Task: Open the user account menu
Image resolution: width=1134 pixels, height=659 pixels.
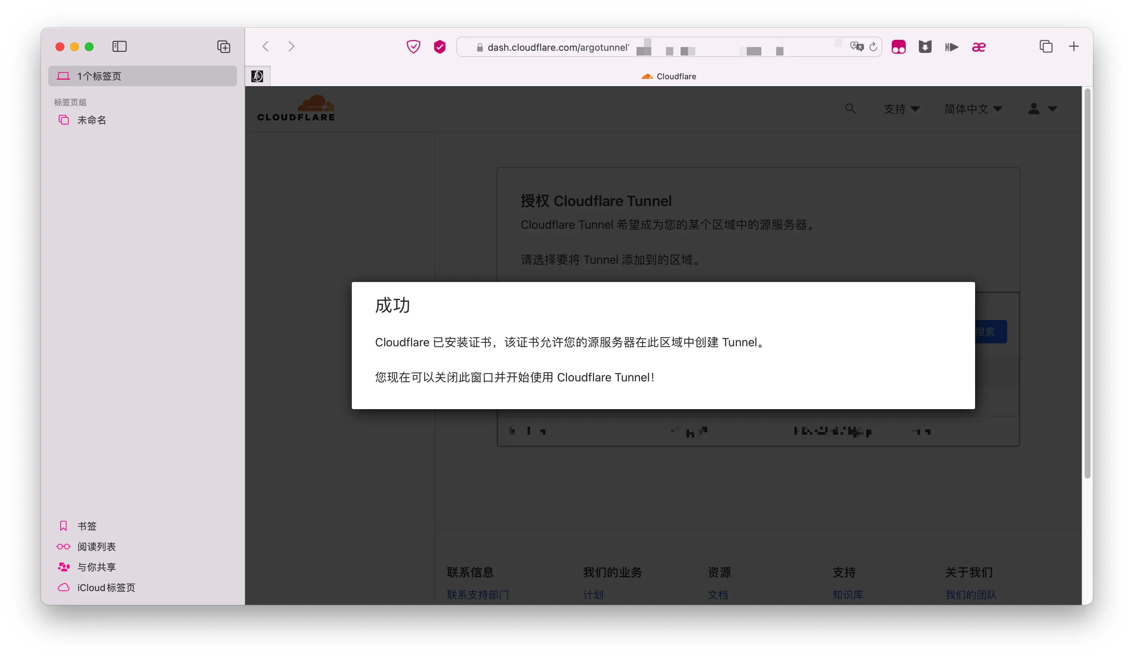Action: (x=1042, y=108)
